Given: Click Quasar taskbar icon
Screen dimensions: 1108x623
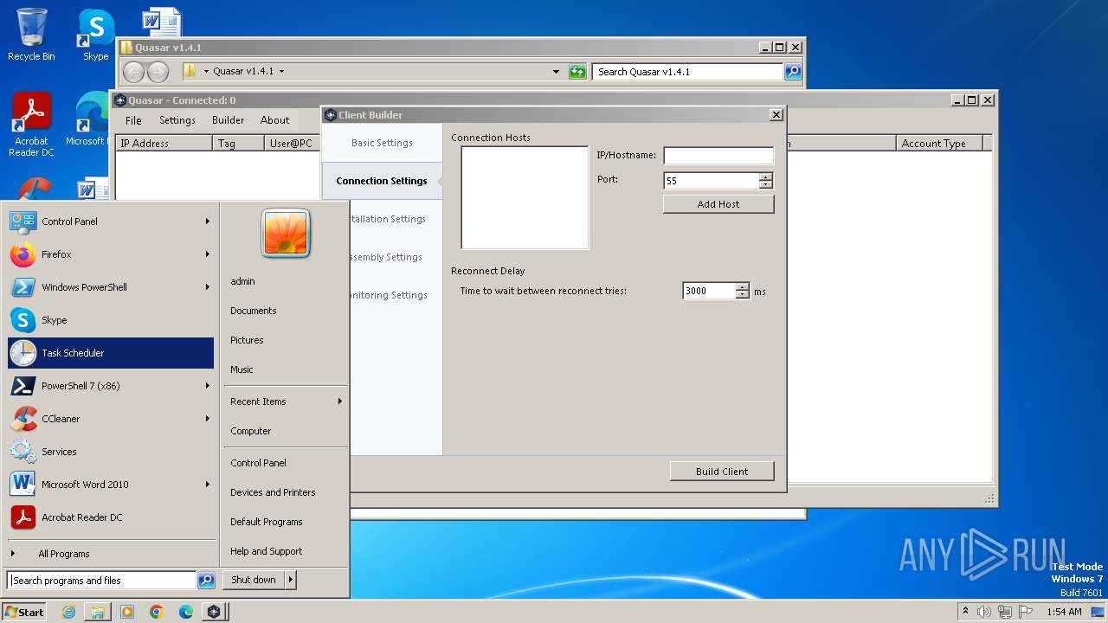Looking at the screenshot, I should [x=214, y=612].
